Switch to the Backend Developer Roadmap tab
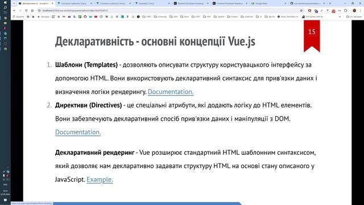Viewport: 364px width, 205px height. click(x=191, y=3)
